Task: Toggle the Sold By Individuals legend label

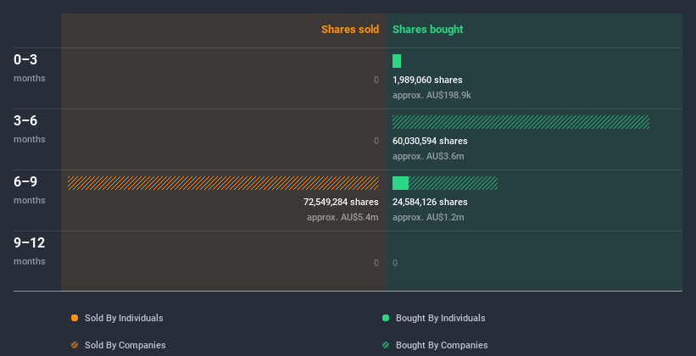Action: [124, 318]
